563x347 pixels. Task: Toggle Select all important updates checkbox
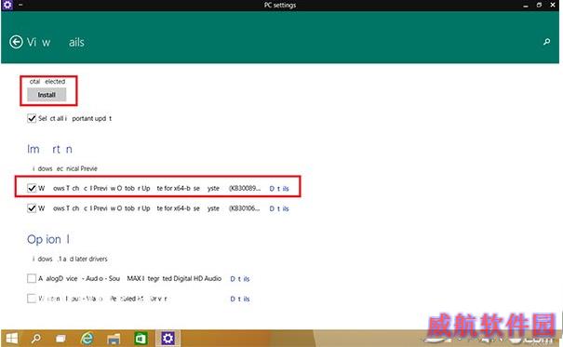[x=32, y=118]
